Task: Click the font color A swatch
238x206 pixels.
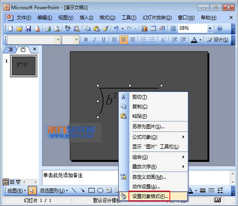Action: [x=194, y=40]
